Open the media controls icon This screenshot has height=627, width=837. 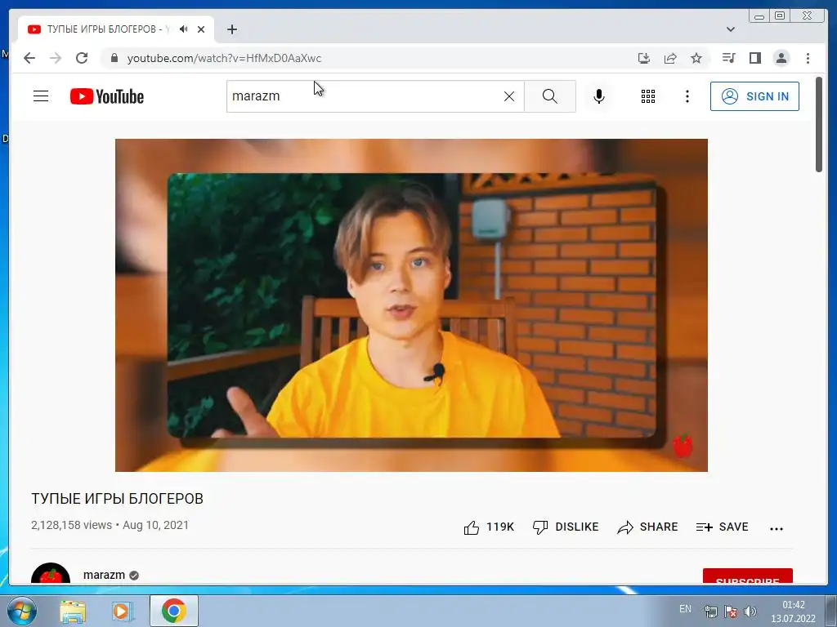728,58
